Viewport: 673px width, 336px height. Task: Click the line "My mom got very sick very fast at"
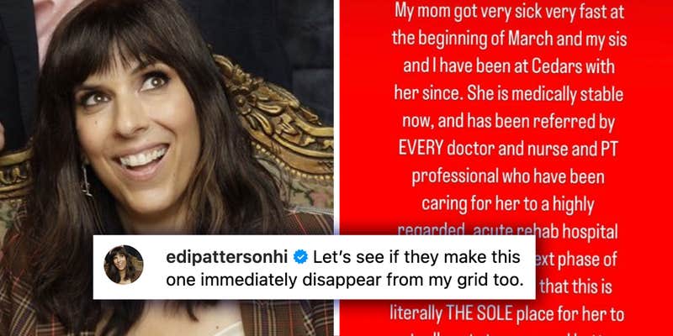point(508,12)
